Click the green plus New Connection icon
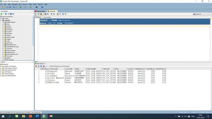 click(x=1, y=14)
